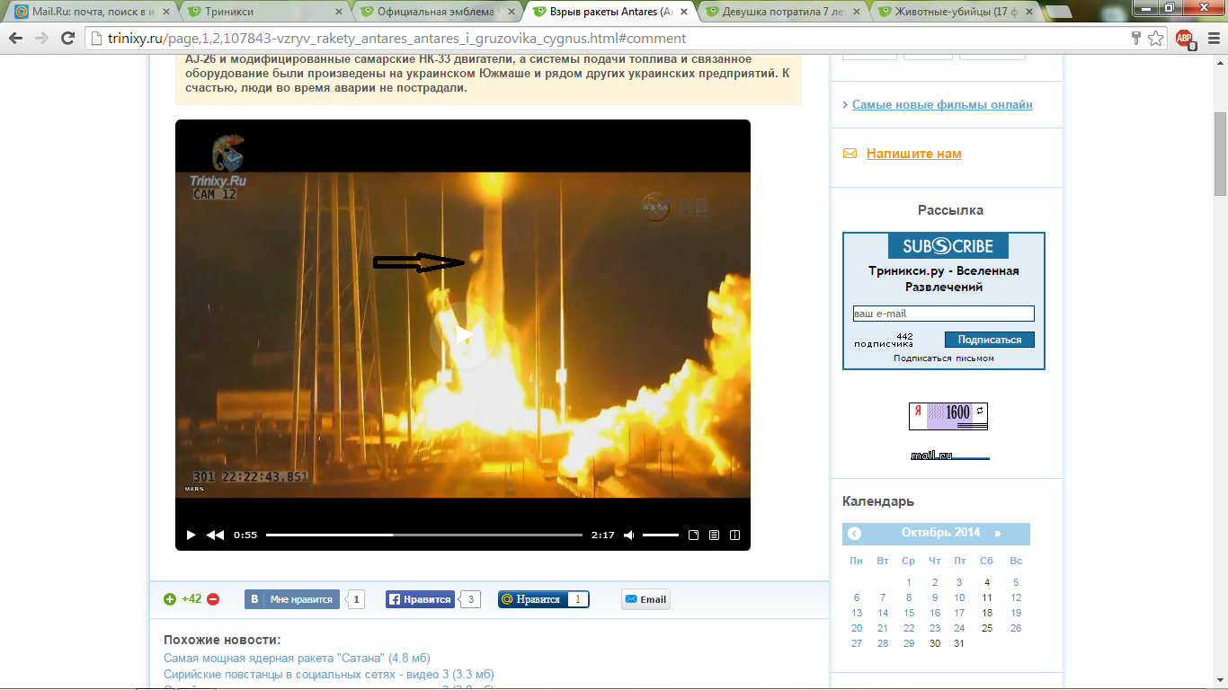The image size is (1228, 690).
Task: Switch to the Mail.Ru browser tab
Action: click(90, 12)
